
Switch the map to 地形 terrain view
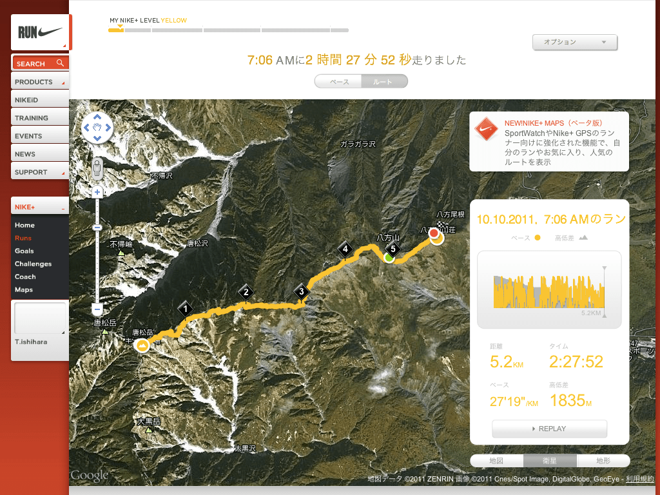click(603, 461)
